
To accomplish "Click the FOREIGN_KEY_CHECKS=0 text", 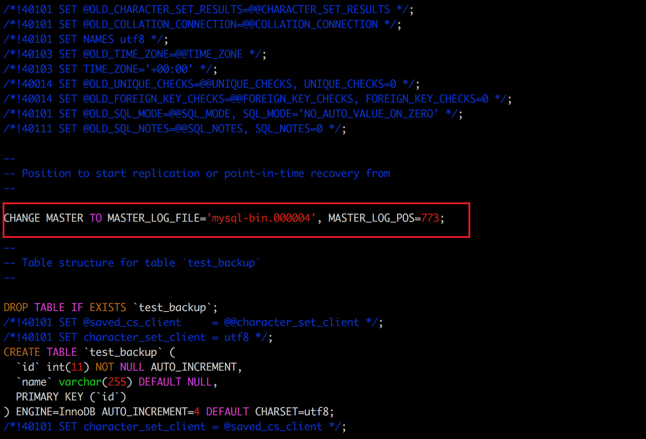I will click(427, 99).
